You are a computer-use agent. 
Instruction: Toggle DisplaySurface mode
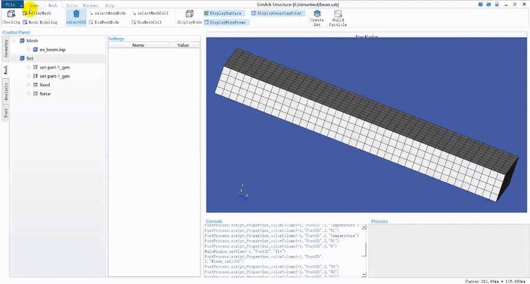point(223,13)
